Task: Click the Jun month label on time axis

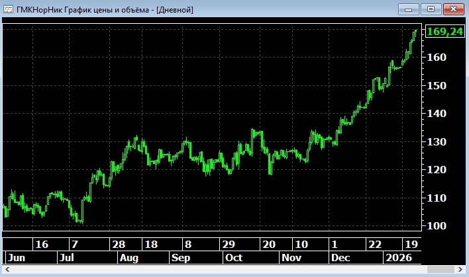Action: click(17, 258)
